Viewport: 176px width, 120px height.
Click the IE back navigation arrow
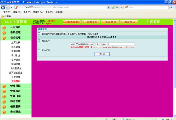[3, 7]
